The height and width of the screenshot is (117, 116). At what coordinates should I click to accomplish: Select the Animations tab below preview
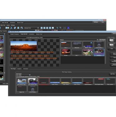tap(26, 69)
